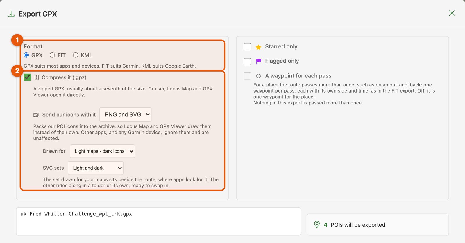Click the 'Drawn for' label
The height and width of the screenshot is (243, 465).
pyautogui.click(x=54, y=151)
